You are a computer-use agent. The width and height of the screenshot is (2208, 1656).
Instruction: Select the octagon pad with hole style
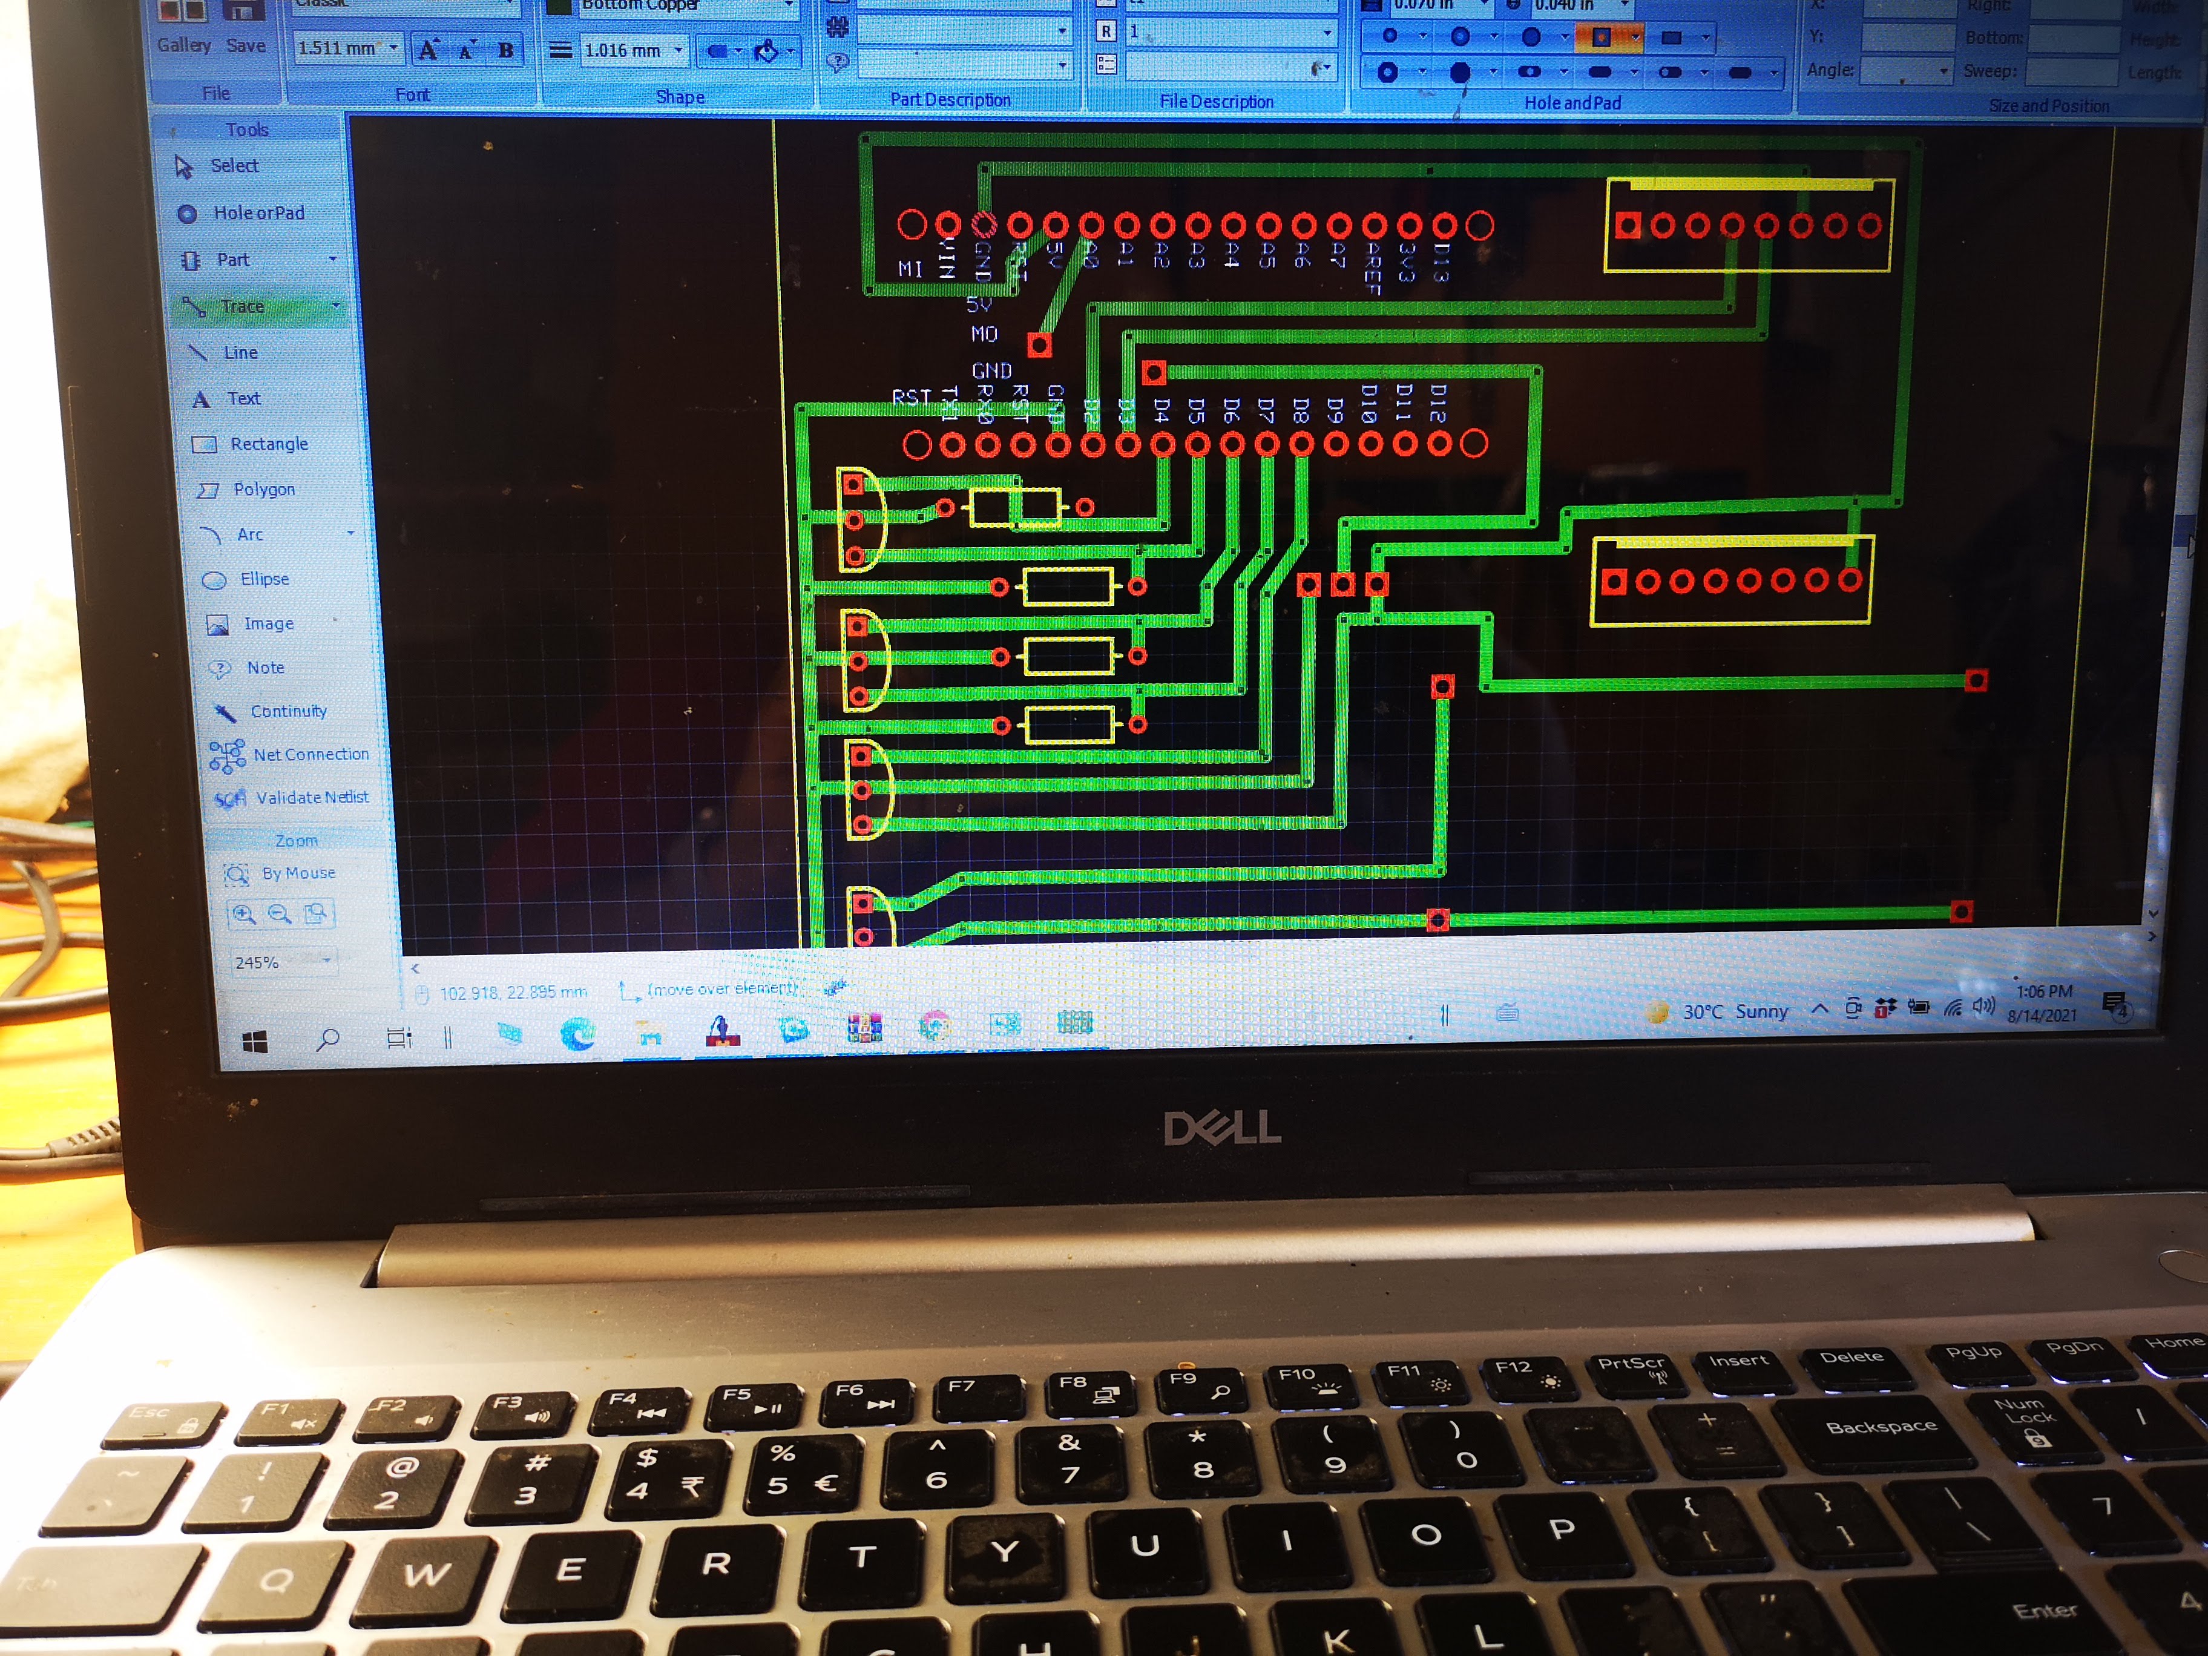coord(1387,72)
